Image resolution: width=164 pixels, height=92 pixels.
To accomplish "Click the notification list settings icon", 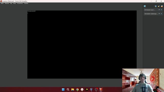I will point(156,6).
